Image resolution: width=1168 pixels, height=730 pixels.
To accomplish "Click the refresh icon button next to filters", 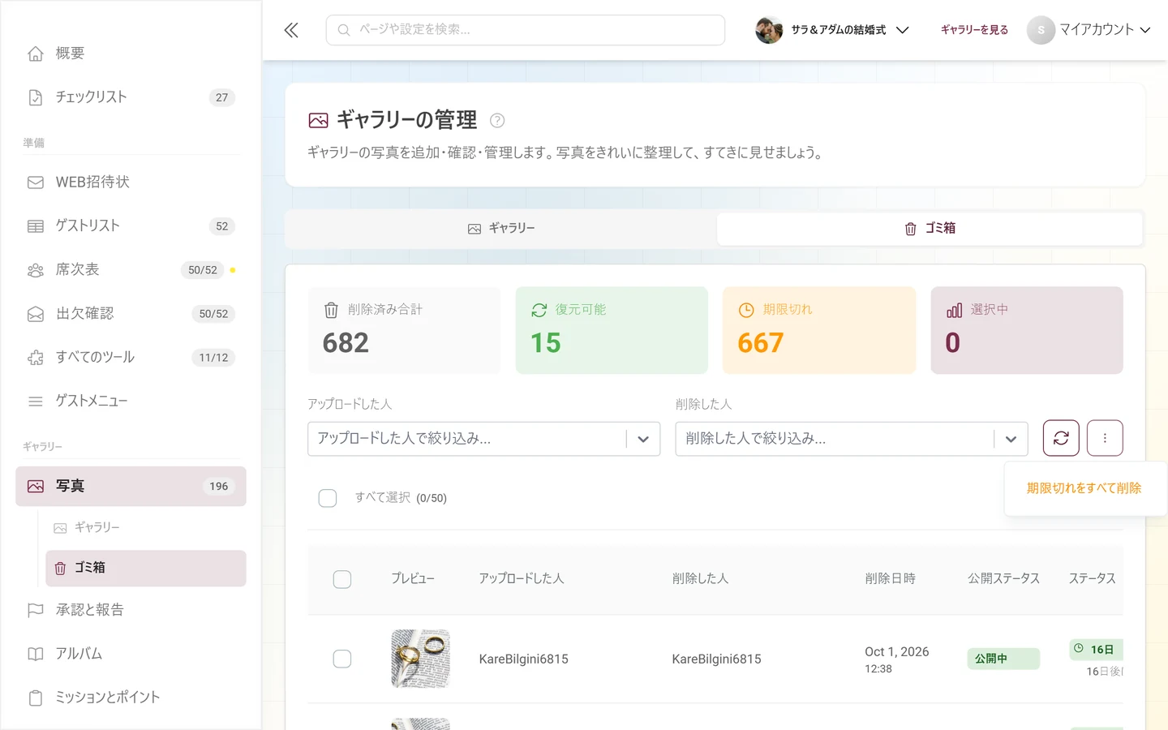I will pyautogui.click(x=1061, y=438).
